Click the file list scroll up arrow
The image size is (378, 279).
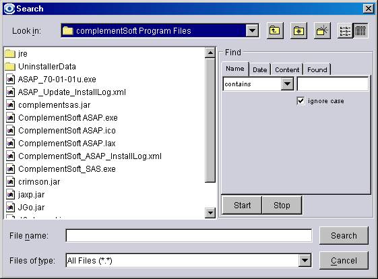[x=210, y=53]
